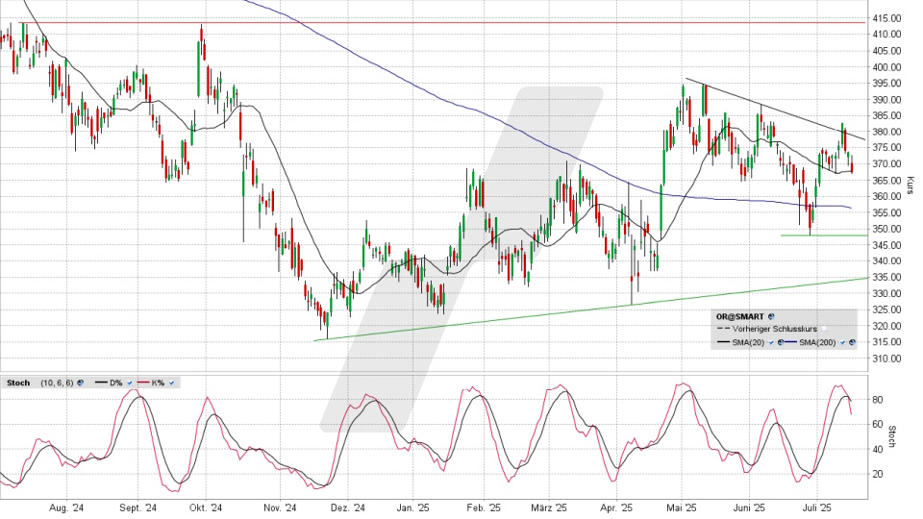923x519 pixels.
Task: Click the SMA(20) legend label
Action: pyautogui.click(x=748, y=342)
